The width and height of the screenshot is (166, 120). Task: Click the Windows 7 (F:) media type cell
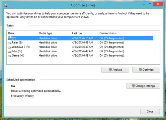(x=48, y=47)
